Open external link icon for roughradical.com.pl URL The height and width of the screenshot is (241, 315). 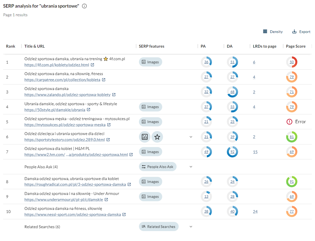pos(129,184)
